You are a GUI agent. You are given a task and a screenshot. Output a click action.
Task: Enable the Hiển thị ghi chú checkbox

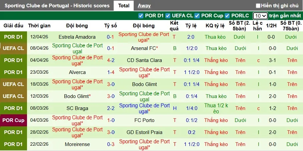click(x=258, y=6)
